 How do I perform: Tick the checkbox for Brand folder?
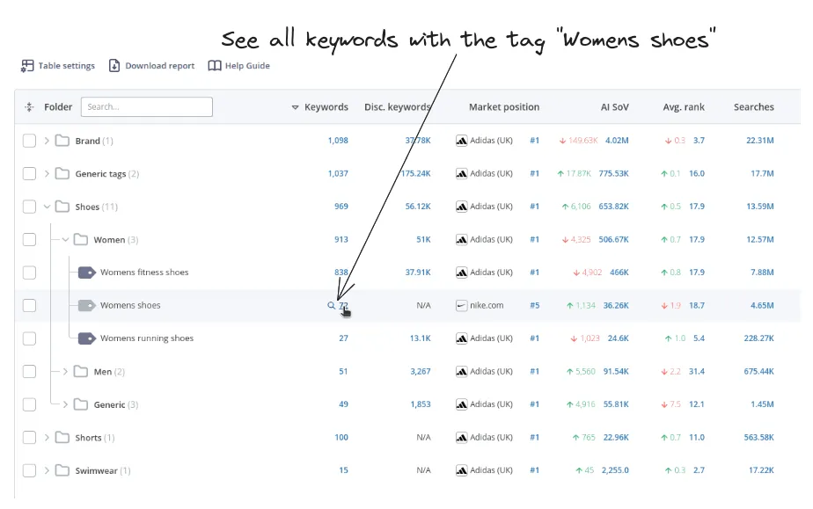coord(30,141)
